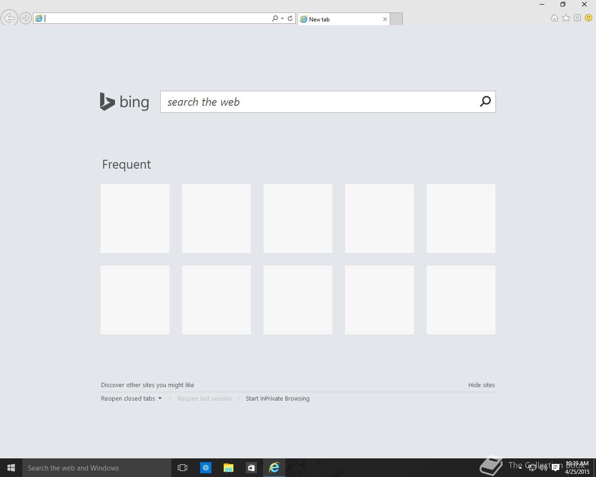Screen dimensions: 596x477
Task: Minimize the Internet Explorer window
Action: tap(542, 4)
